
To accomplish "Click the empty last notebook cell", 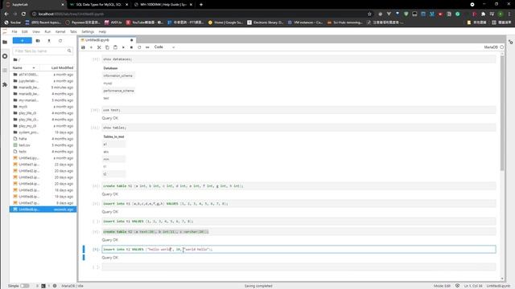I will (x=299, y=267).
